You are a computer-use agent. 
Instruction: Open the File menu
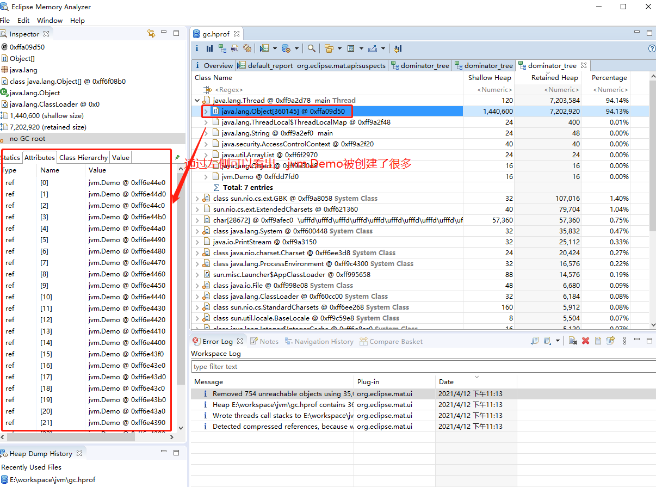pos(5,20)
